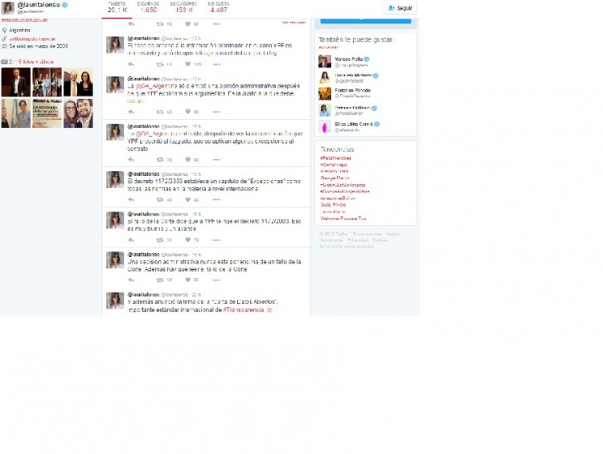The width and height of the screenshot is (603, 454).
Task: Reply to the "Una decisión administrativa" tweet
Action: coord(131,280)
